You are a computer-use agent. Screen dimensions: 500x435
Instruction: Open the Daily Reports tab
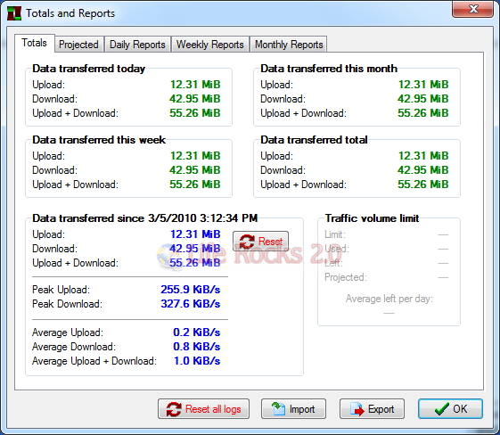[137, 45]
